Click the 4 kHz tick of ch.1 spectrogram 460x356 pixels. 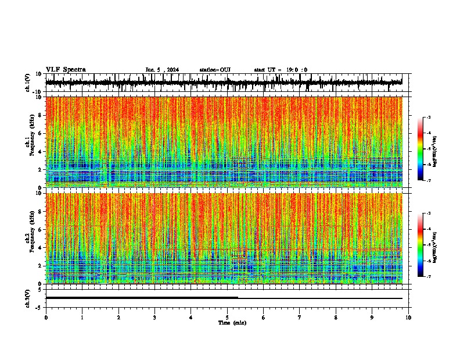tap(41, 152)
